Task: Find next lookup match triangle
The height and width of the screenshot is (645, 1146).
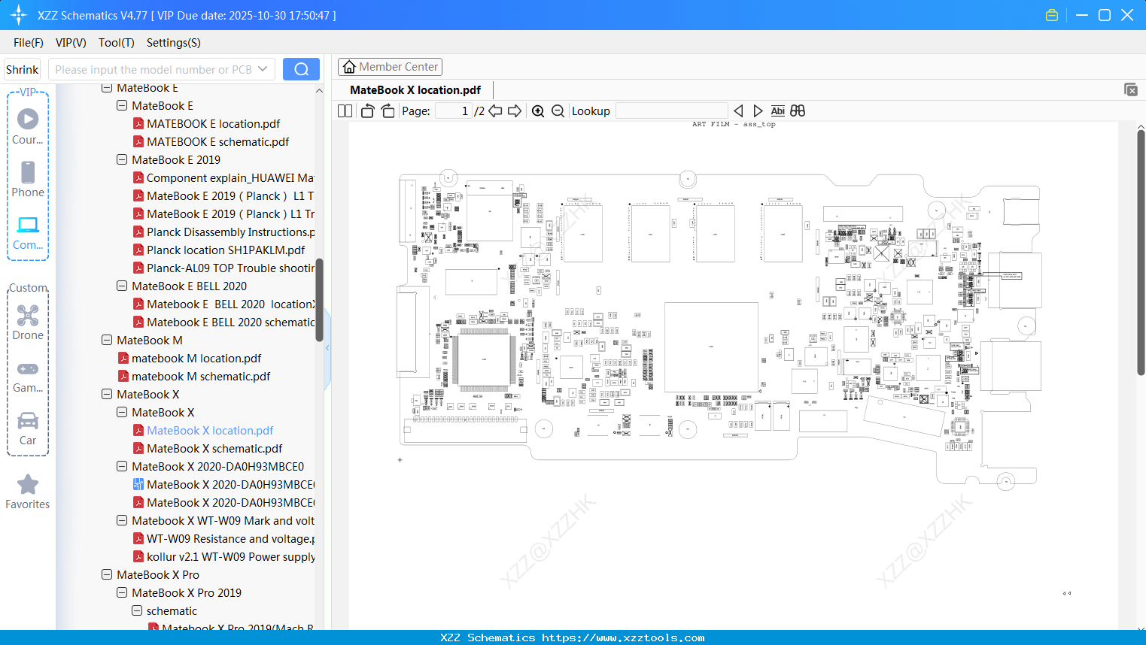Action: point(758,111)
